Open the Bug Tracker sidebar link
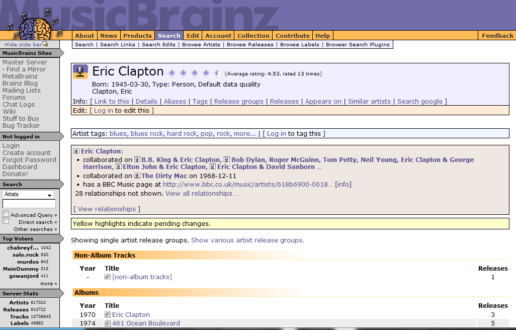The height and width of the screenshot is (330, 516). coord(21,125)
